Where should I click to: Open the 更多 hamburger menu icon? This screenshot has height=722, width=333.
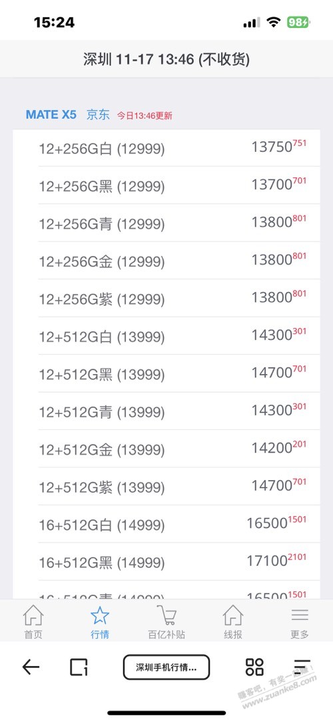[300, 615]
